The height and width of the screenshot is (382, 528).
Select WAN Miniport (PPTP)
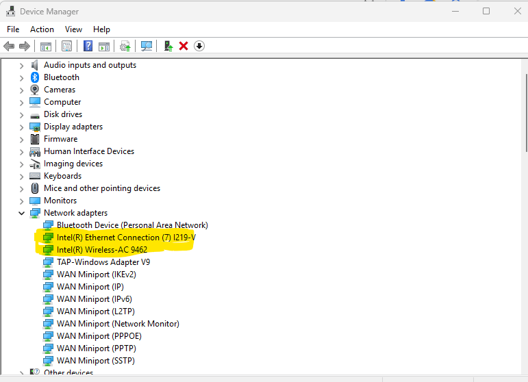pos(97,348)
